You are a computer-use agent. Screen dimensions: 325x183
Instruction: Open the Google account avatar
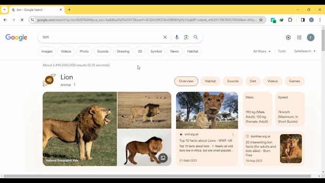(311, 38)
